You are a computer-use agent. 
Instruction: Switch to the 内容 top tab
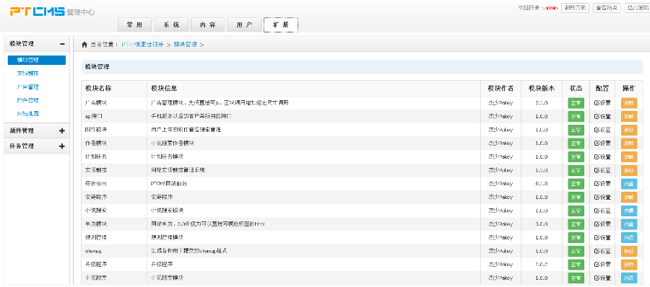coord(208,25)
